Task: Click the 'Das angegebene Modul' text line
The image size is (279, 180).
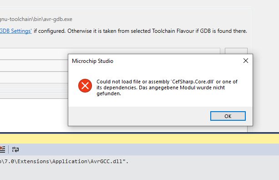Action: coord(161,87)
